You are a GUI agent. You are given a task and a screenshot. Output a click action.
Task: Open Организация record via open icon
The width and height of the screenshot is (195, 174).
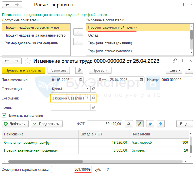93,89
